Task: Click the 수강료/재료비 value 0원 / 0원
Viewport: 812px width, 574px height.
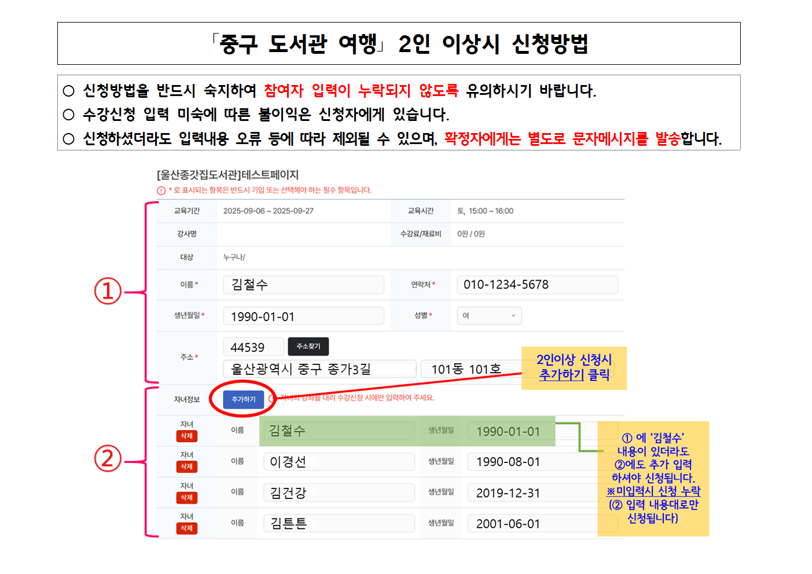Action: click(x=471, y=234)
